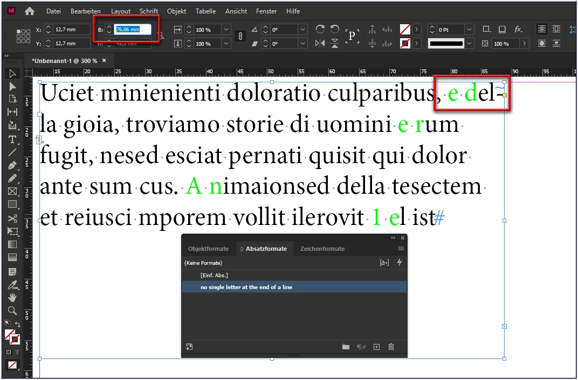Image resolution: width=578 pixels, height=380 pixels.
Task: Open the rotation angle dropdown
Action: point(302,30)
